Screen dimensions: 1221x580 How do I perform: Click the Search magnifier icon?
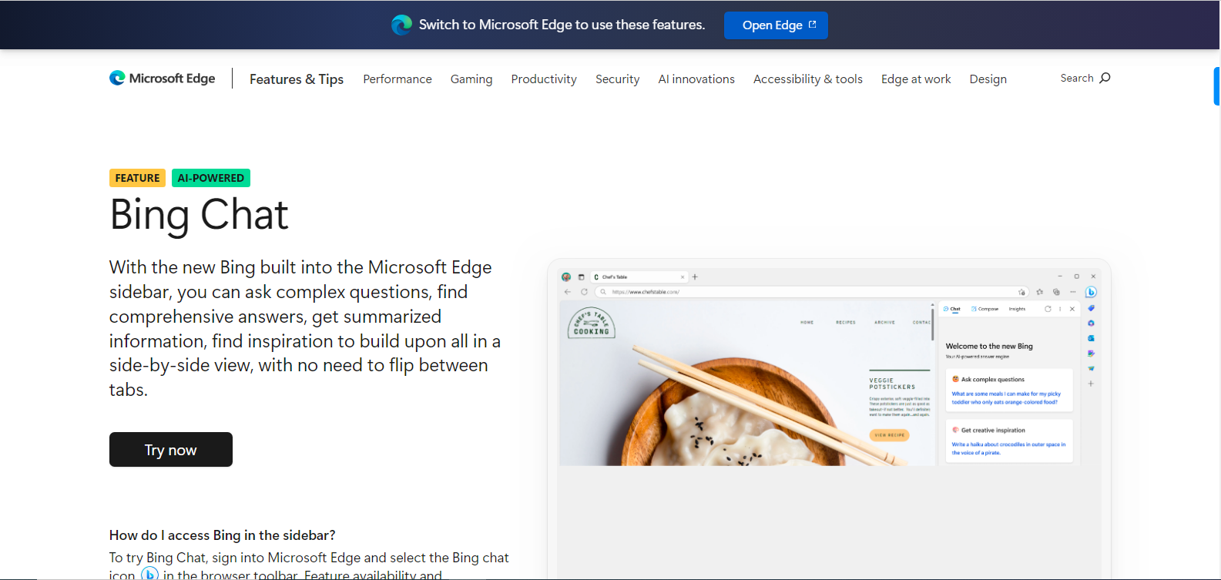click(x=1105, y=78)
